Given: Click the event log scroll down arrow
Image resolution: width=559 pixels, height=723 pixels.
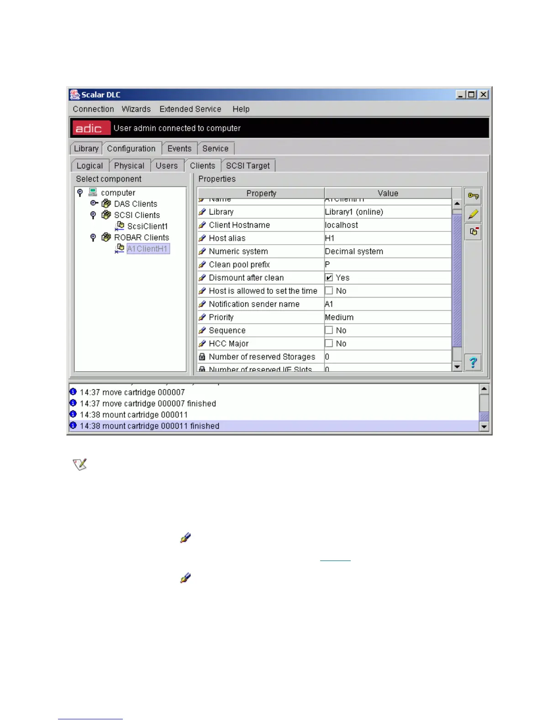Looking at the screenshot, I should point(485,426).
